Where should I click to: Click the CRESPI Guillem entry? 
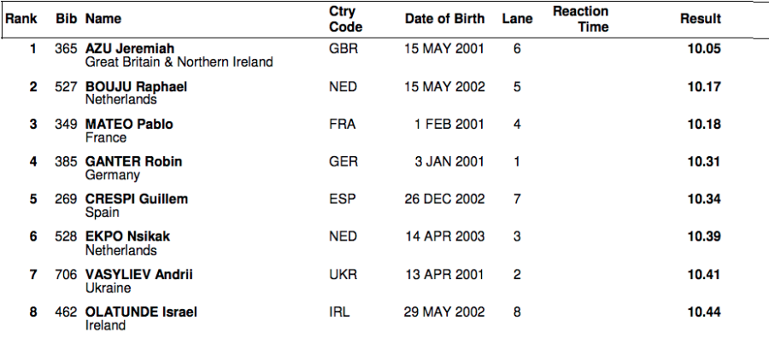(137, 200)
